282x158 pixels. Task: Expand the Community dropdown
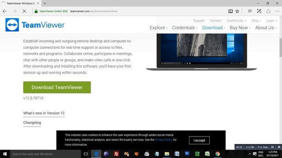click(x=237, y=21)
